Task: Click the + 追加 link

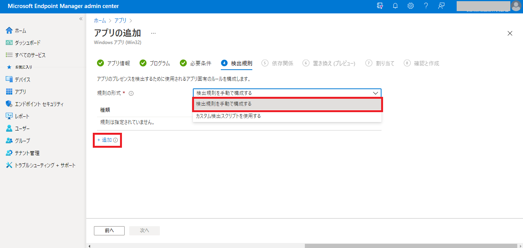Action: [105, 140]
